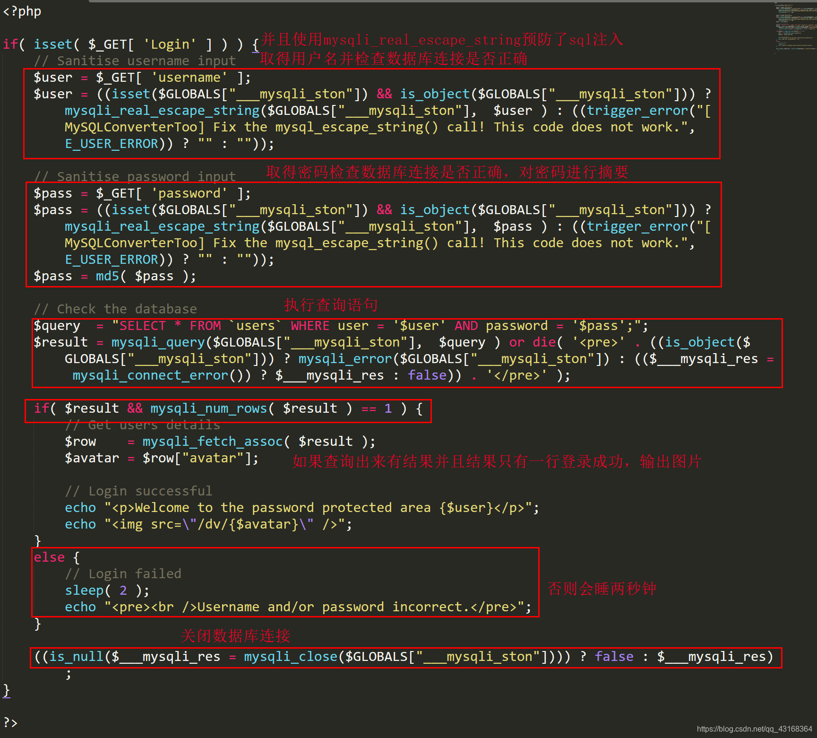
Task: Click the echo "<img src=\"/dv/{$avatar}" line
Action: coord(208,524)
